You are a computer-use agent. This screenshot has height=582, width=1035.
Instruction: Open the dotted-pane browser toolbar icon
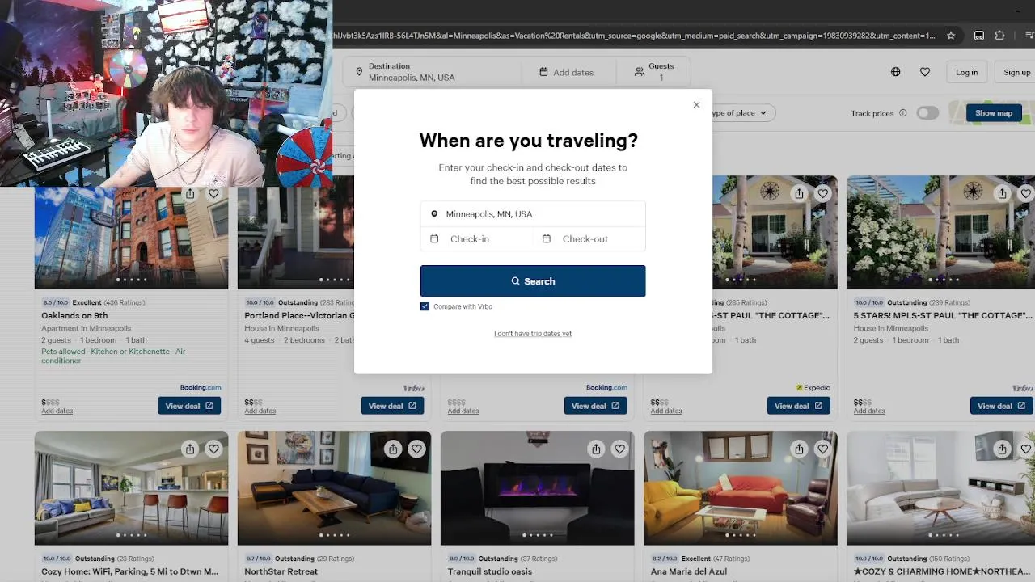tap(978, 36)
